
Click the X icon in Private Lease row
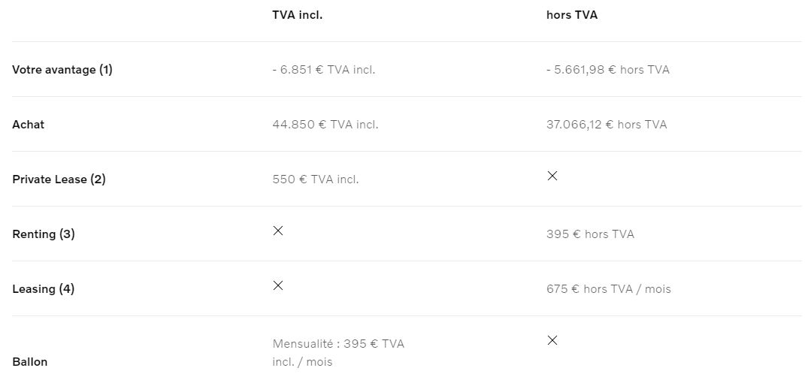coord(552,176)
